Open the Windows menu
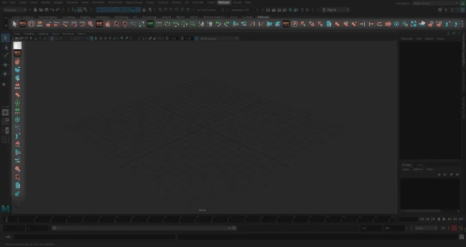This screenshot has width=466, height=247. pos(72,3)
